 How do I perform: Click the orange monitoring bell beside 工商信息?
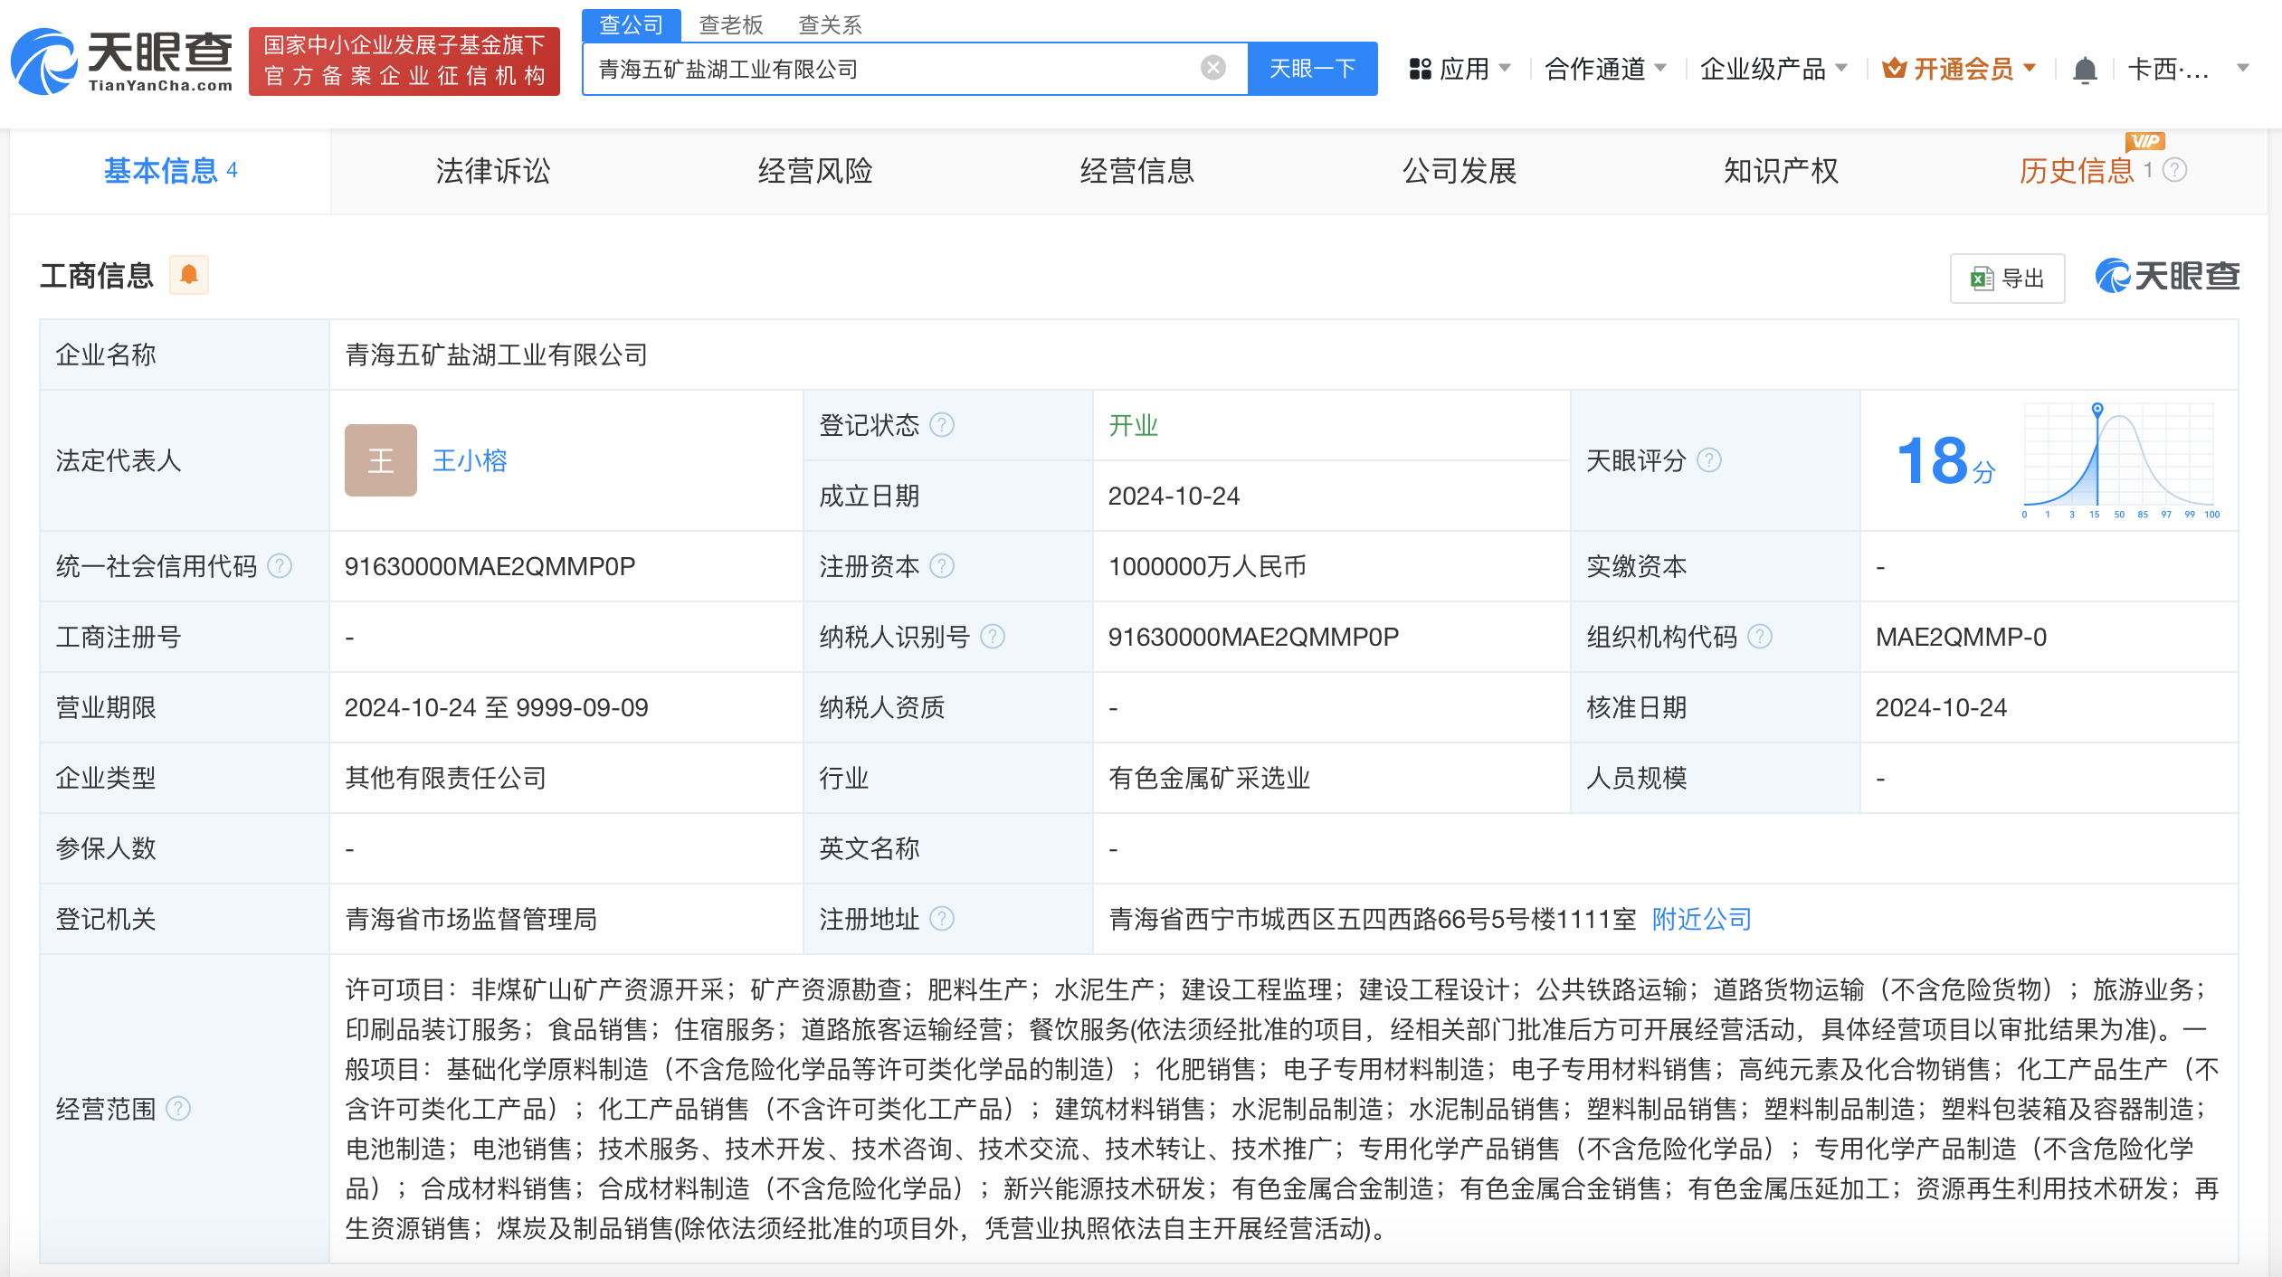coord(189,275)
